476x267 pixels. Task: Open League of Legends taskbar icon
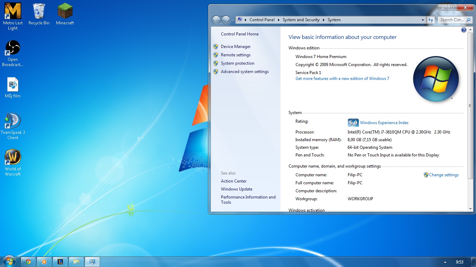(x=60, y=262)
